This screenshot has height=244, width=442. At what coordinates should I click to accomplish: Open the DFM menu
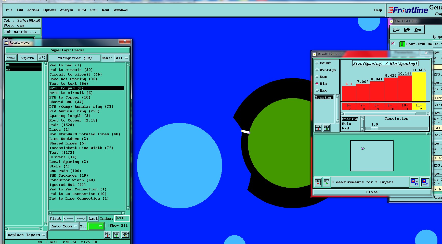[82, 10]
